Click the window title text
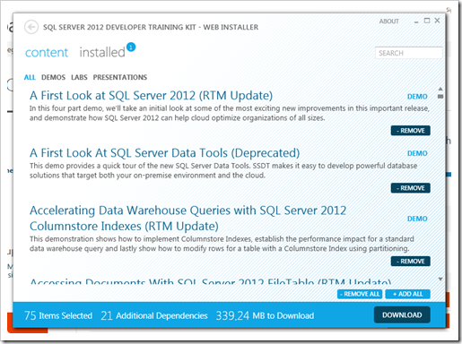 click(x=151, y=27)
